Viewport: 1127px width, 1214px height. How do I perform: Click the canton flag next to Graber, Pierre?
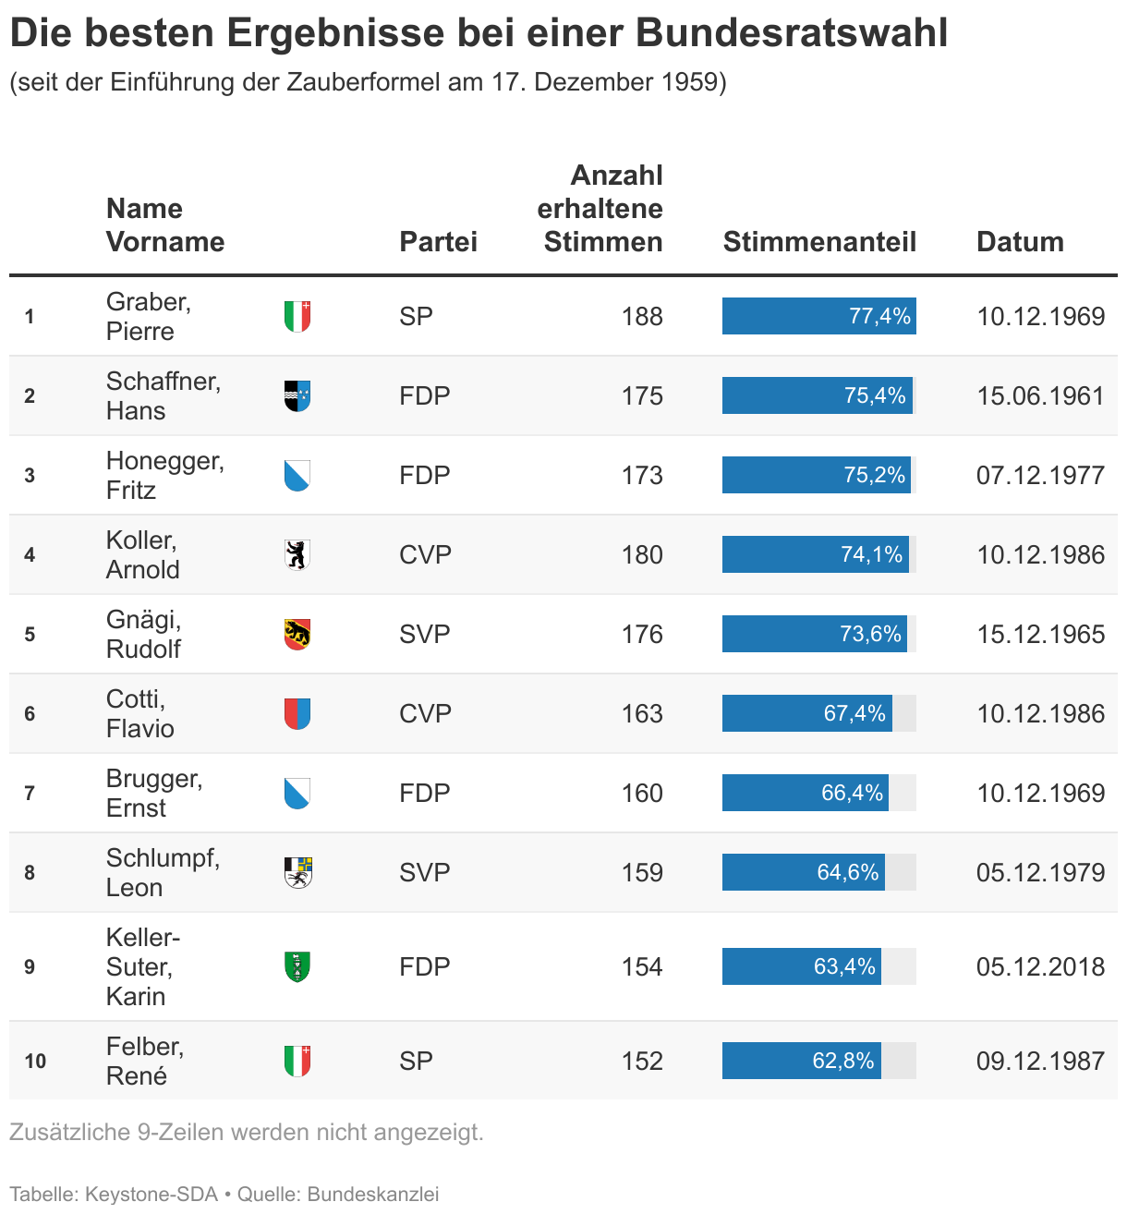297,317
